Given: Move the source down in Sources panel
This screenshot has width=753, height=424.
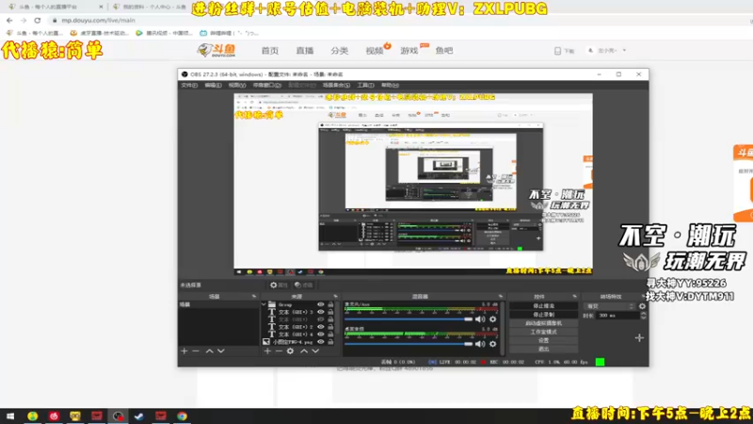Looking at the screenshot, I should 315,351.
